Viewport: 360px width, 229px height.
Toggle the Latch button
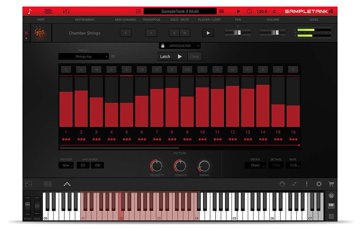165,56
